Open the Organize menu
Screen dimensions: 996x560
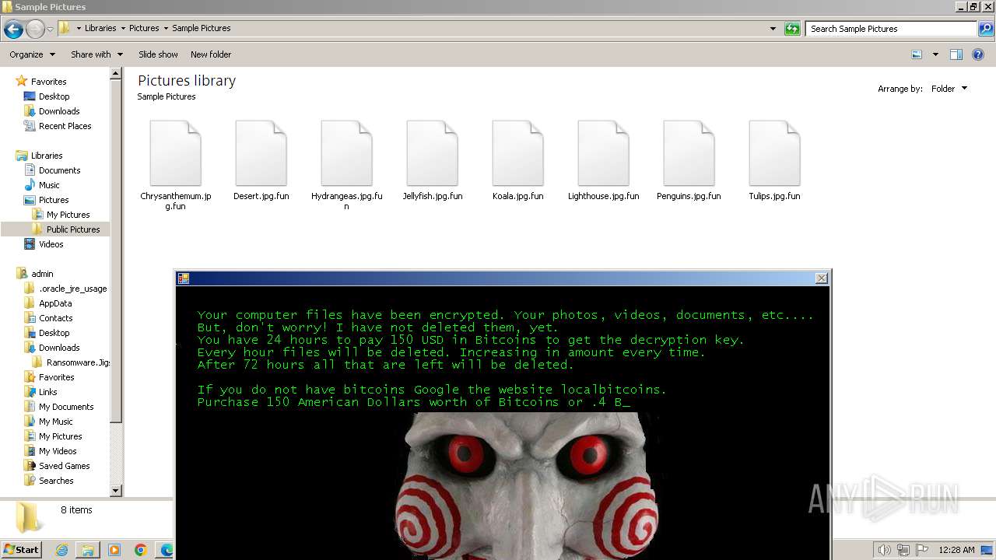click(x=32, y=54)
